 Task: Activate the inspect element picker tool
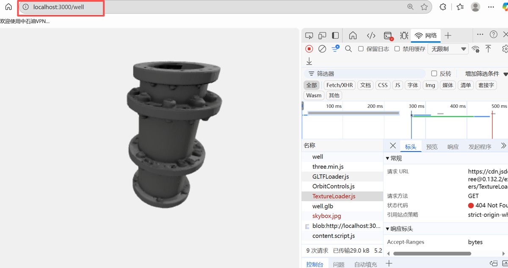click(x=309, y=36)
